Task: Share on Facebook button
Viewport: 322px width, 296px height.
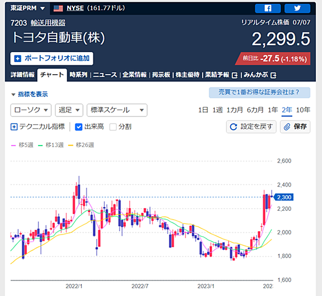Action: (268, 8)
